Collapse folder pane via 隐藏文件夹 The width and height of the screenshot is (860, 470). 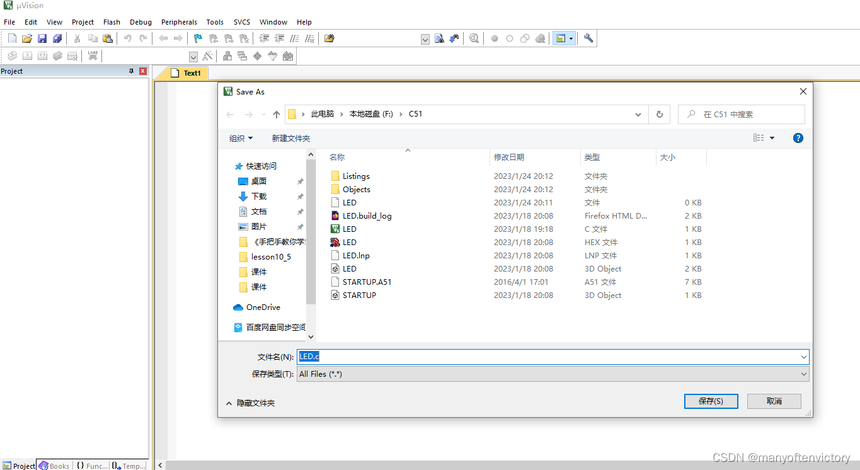250,403
